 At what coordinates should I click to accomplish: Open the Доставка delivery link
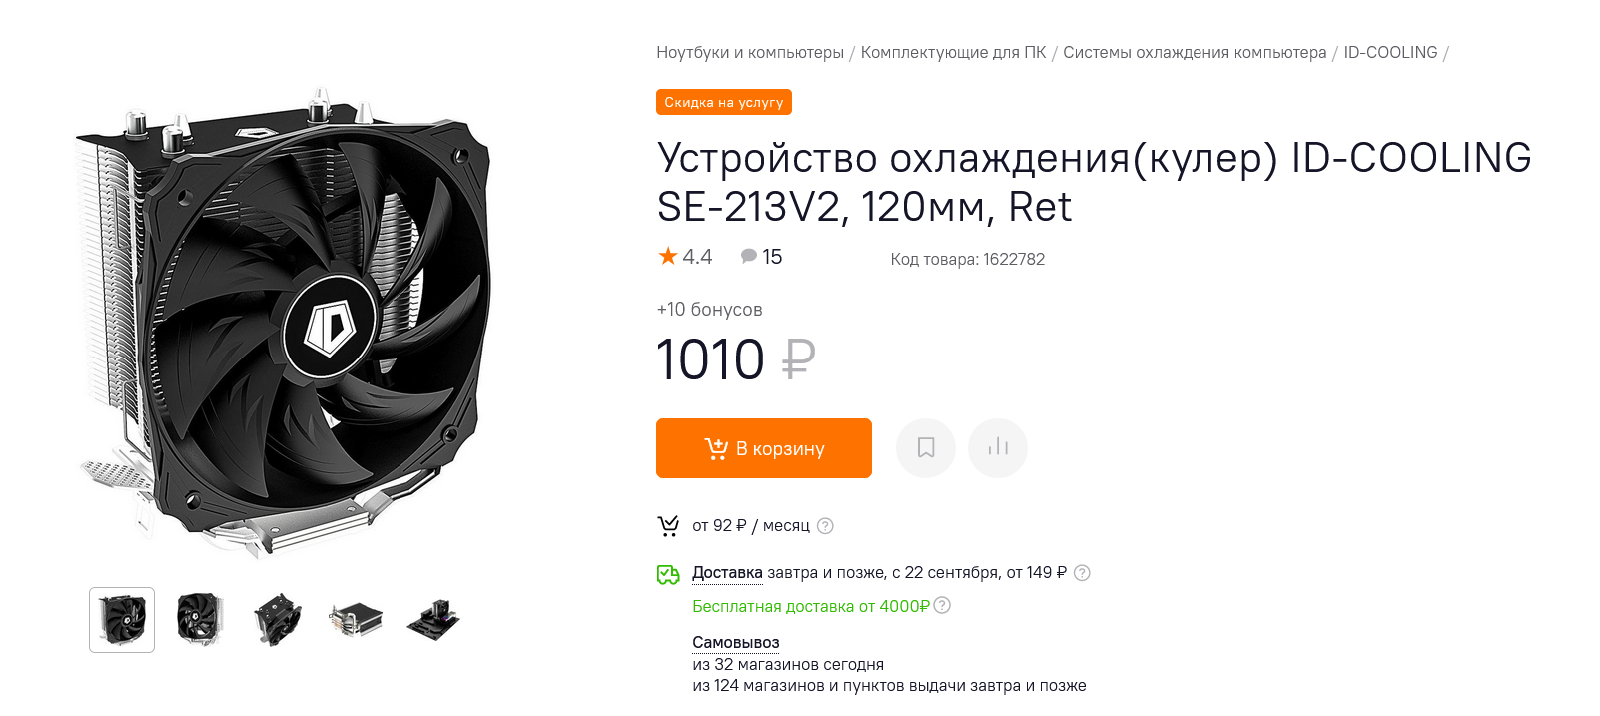click(x=727, y=573)
